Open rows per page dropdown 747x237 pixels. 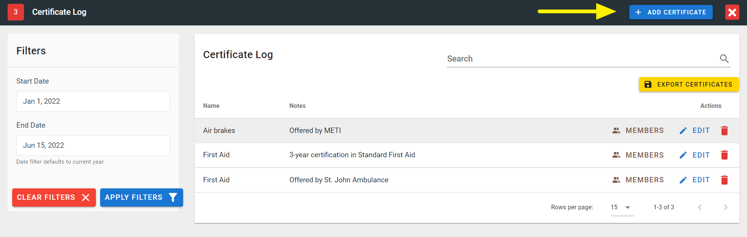622,207
